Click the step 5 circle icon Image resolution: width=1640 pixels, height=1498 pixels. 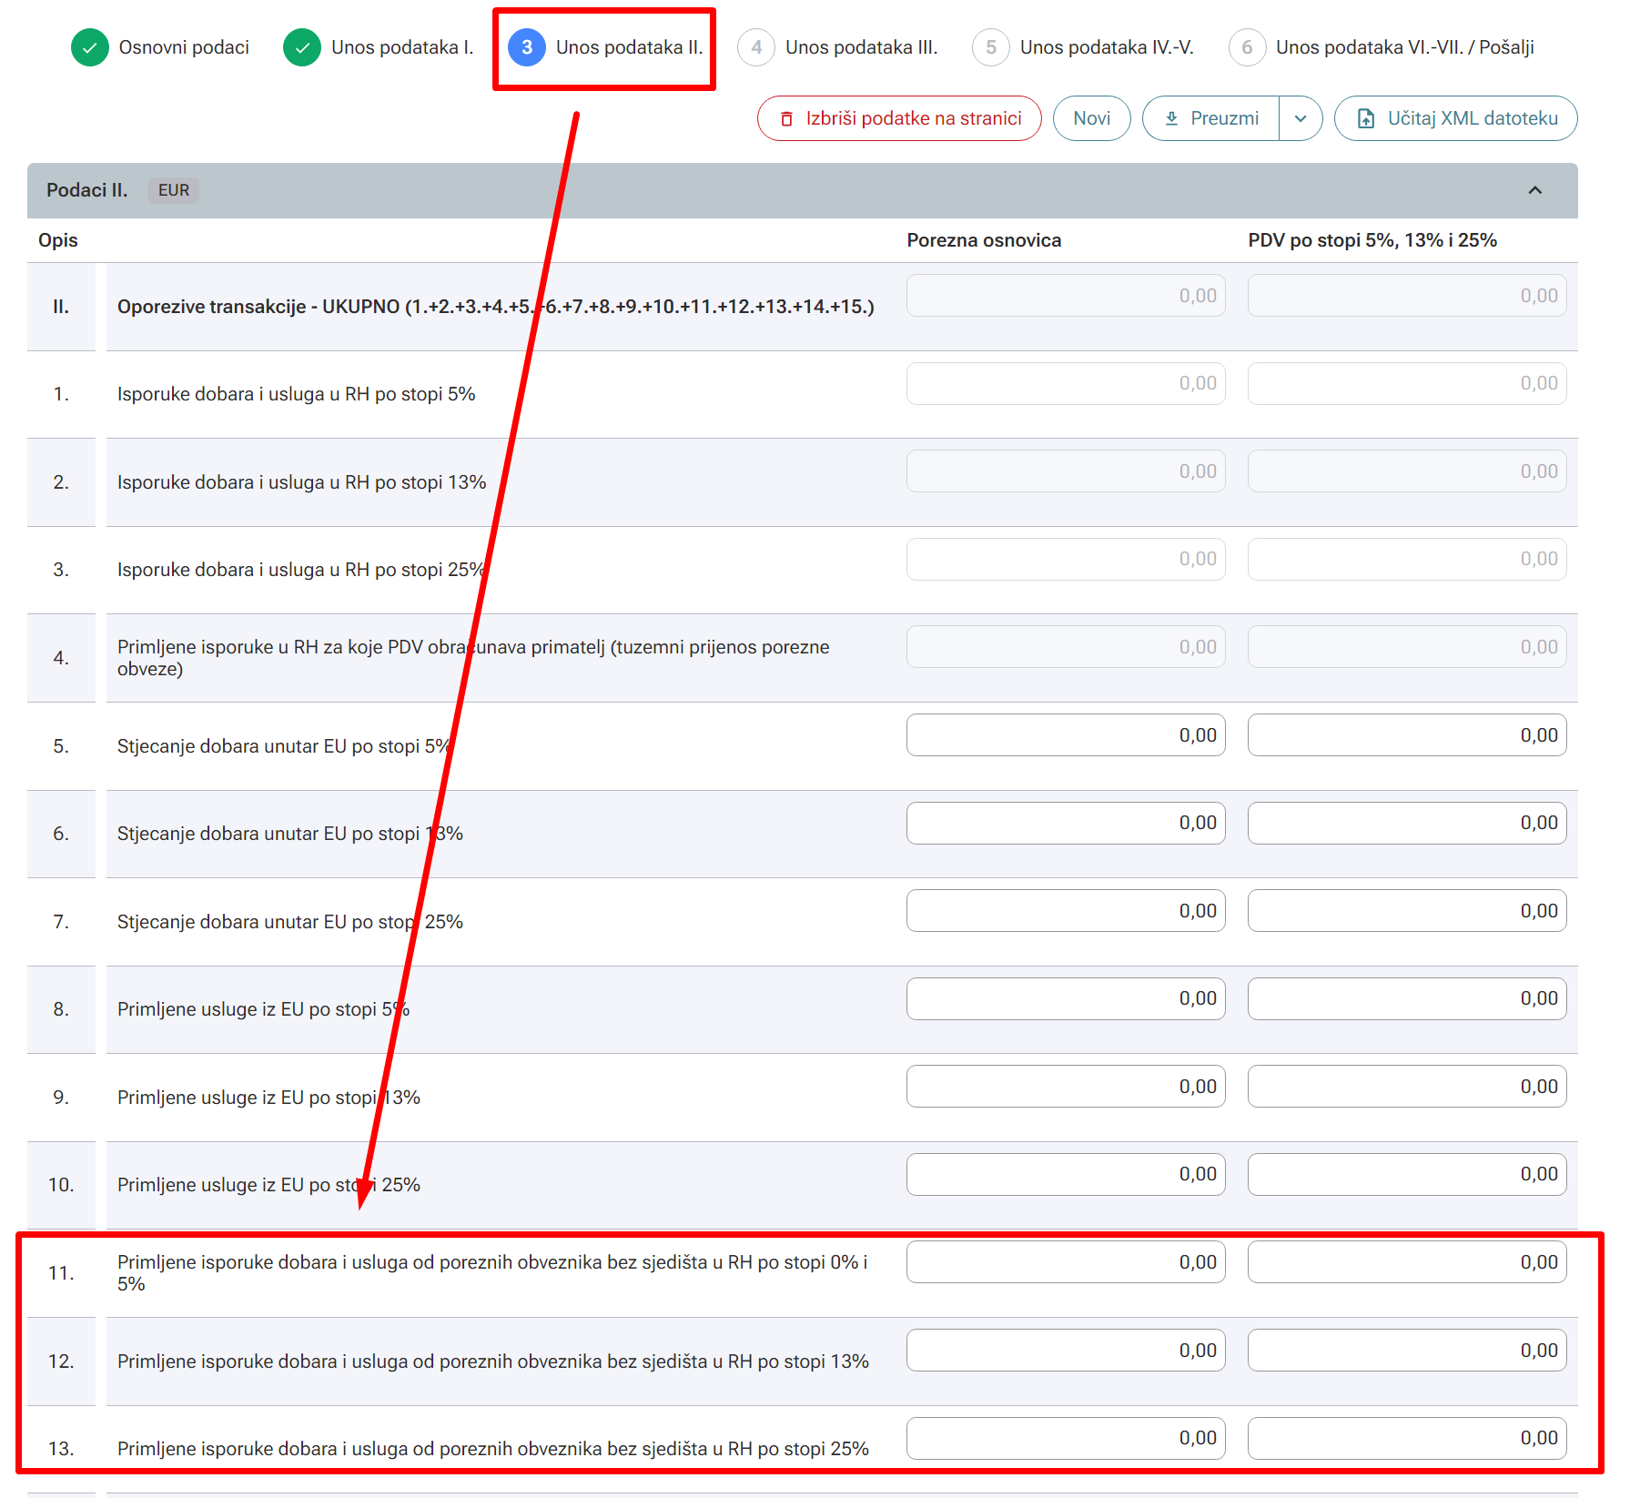point(991,47)
